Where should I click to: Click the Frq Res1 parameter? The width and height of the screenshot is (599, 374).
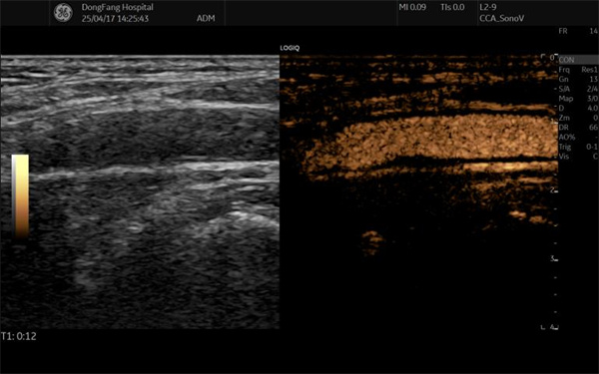tap(578, 70)
